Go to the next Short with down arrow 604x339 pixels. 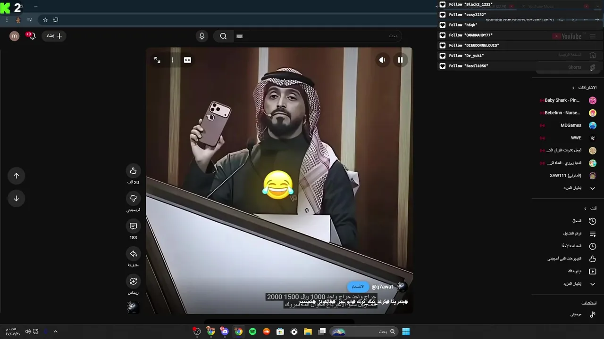pos(16,198)
